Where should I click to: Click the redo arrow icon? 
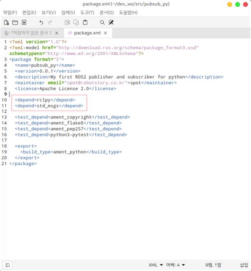point(50,22)
